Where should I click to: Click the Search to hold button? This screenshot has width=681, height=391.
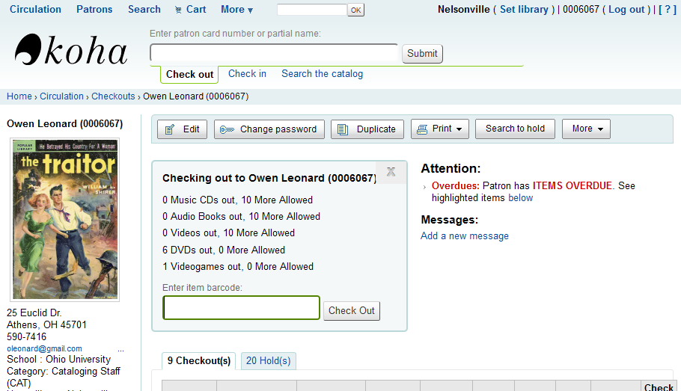coord(515,129)
